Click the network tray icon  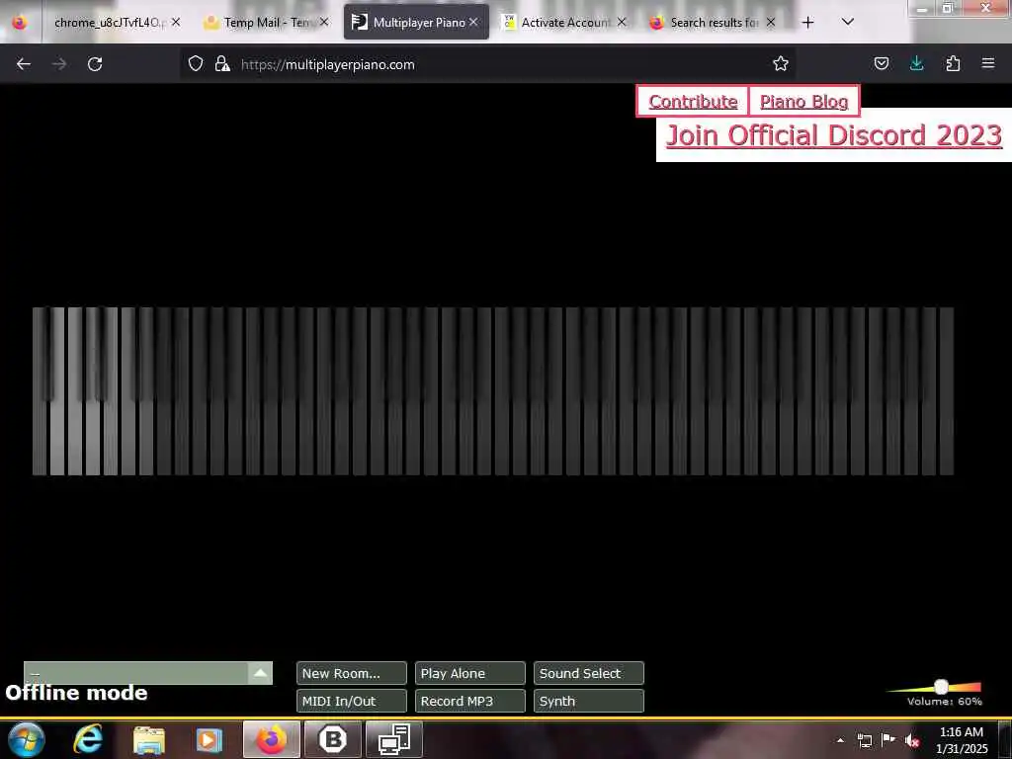coord(864,740)
